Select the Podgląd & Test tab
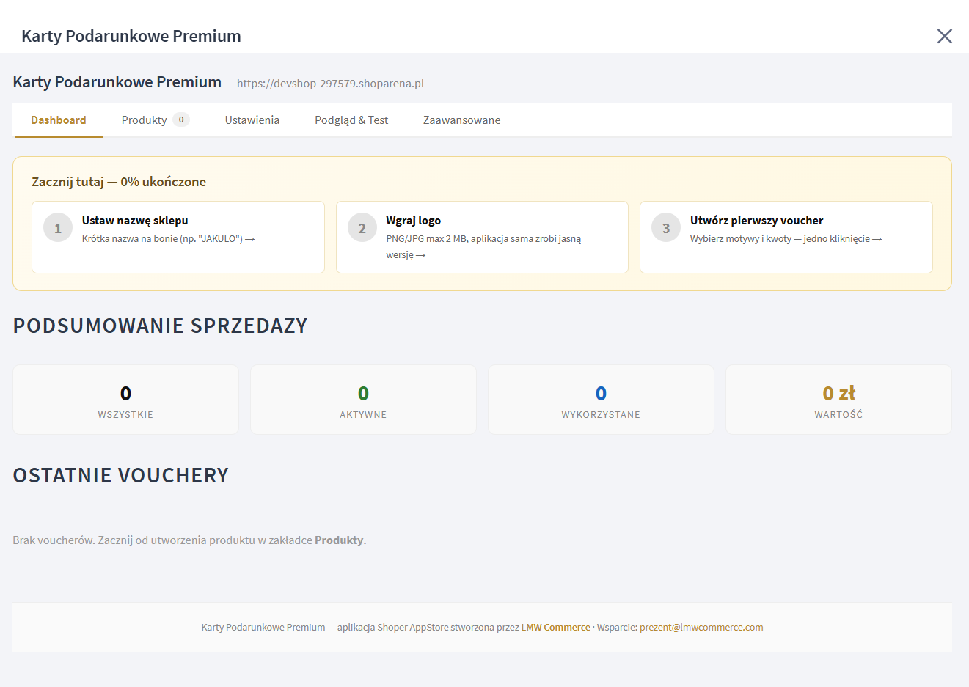969x687 pixels. pos(351,119)
